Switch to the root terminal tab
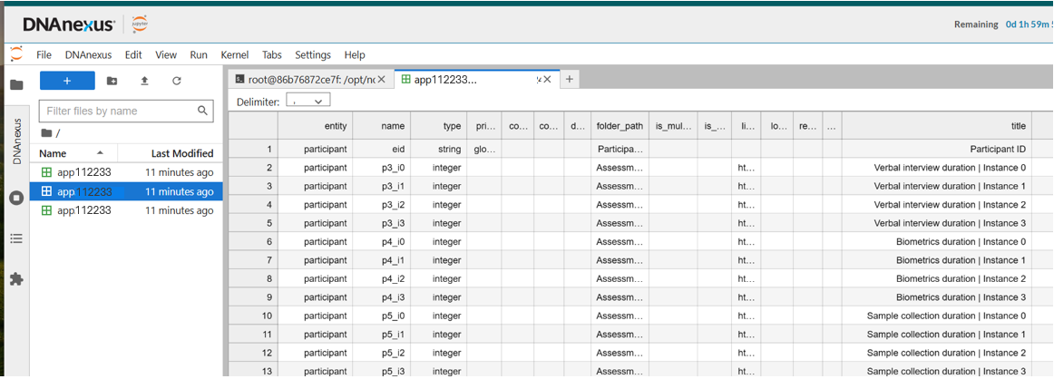This screenshot has height=379, width=1054. pos(304,80)
